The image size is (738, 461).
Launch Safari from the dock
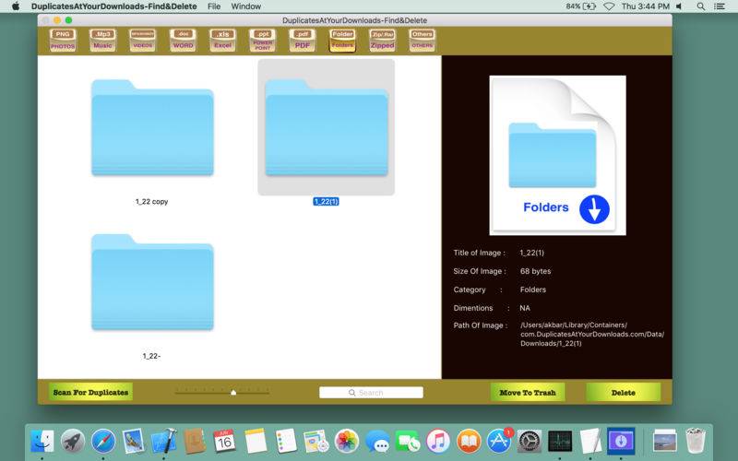[103, 442]
